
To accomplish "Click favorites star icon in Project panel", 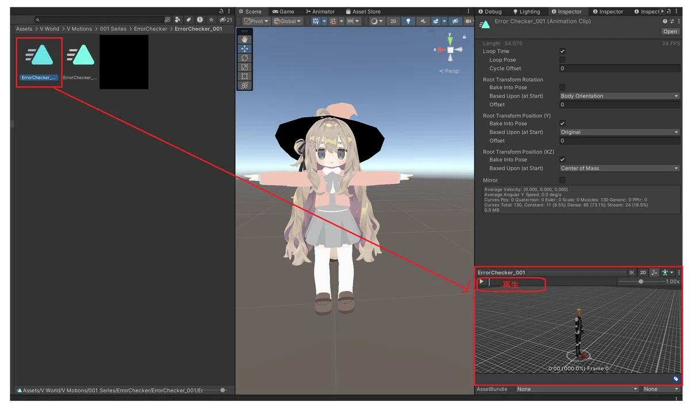I will [211, 20].
